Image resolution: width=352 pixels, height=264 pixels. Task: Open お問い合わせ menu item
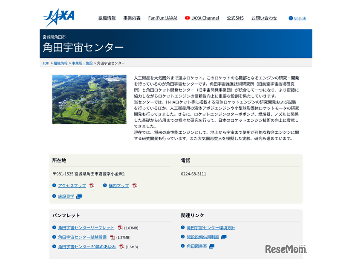(264, 18)
